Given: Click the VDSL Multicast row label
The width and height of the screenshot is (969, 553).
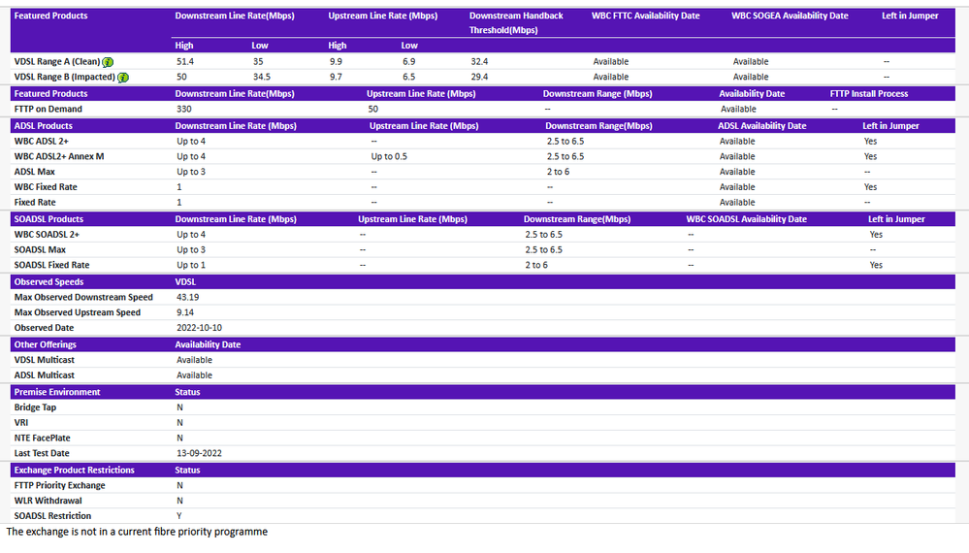Looking at the screenshot, I should (x=45, y=360).
